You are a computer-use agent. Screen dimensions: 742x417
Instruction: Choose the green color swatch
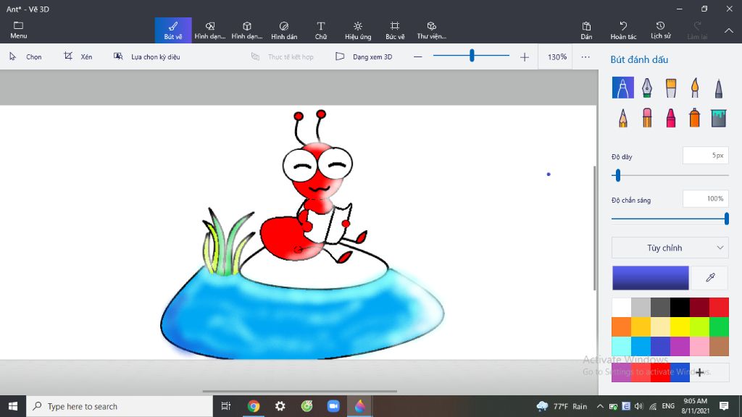pyautogui.click(x=719, y=327)
